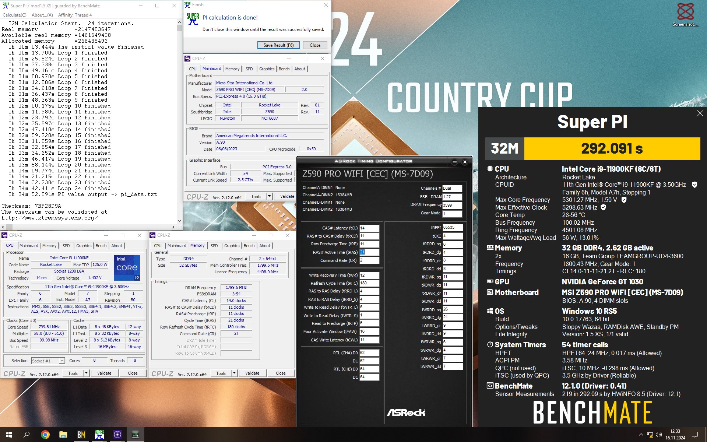Click Close button in CPU tab window
Image resolution: width=707 pixels, height=442 pixels.
(x=133, y=373)
